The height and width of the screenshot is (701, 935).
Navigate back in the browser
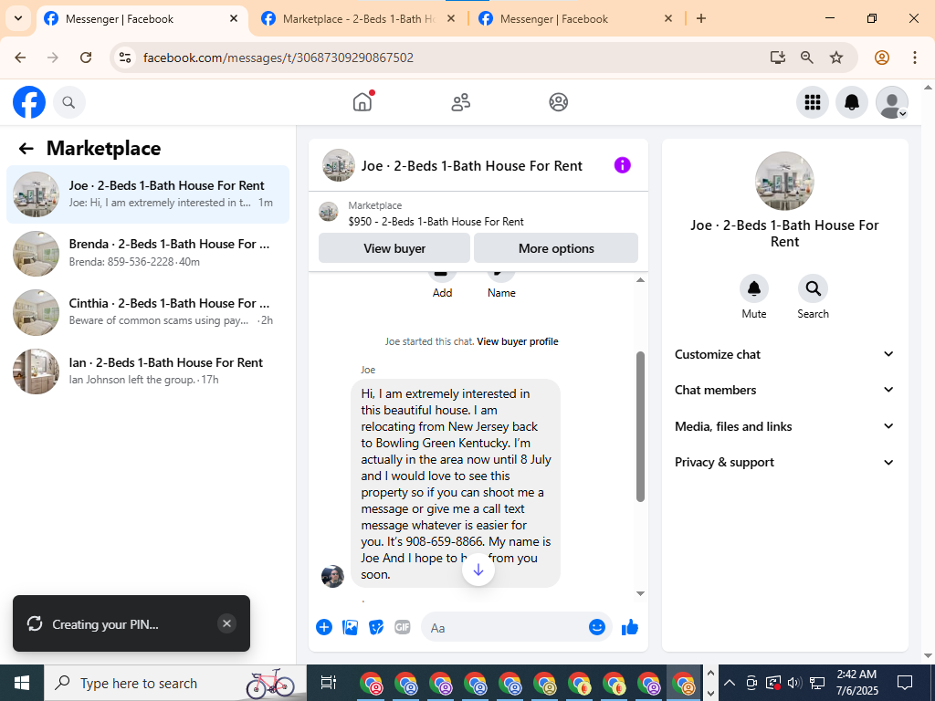tap(20, 58)
